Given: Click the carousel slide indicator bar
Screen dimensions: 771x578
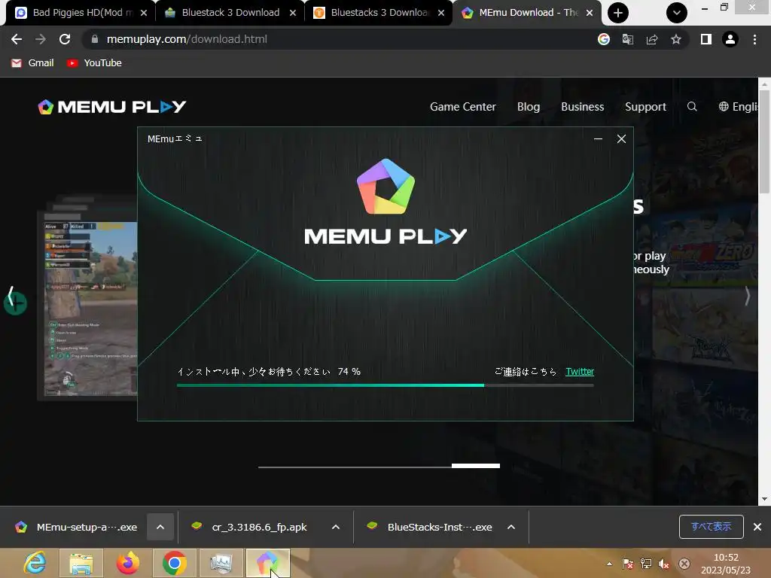Looking at the screenshot, I should pos(379,466).
